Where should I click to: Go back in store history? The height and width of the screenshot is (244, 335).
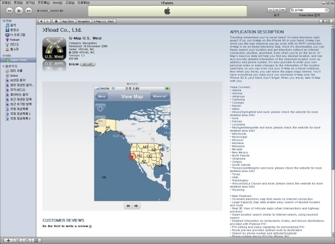pos(41,21)
